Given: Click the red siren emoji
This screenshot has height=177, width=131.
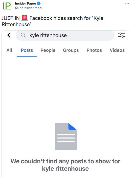Looking at the screenshot, I should (x=24, y=18).
